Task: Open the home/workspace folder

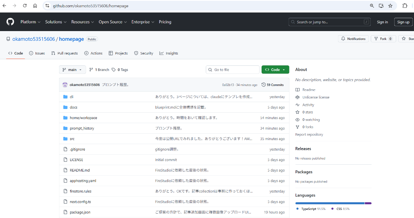Action: (x=83, y=118)
